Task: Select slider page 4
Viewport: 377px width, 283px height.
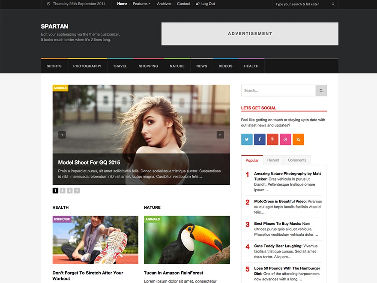Action: (77, 190)
